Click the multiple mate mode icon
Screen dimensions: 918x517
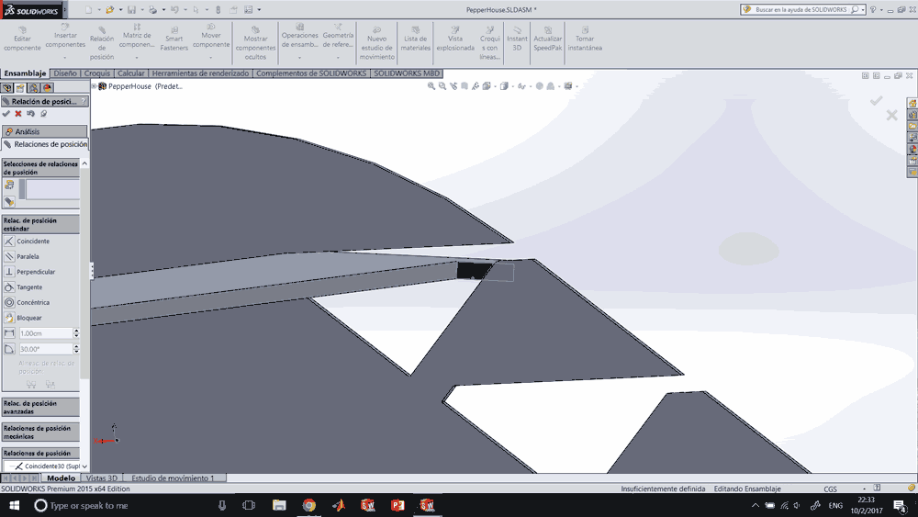pyautogui.click(x=9, y=201)
